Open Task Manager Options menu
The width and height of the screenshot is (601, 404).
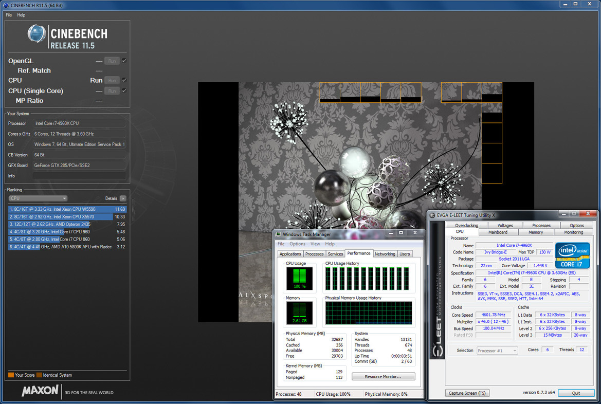(x=298, y=244)
